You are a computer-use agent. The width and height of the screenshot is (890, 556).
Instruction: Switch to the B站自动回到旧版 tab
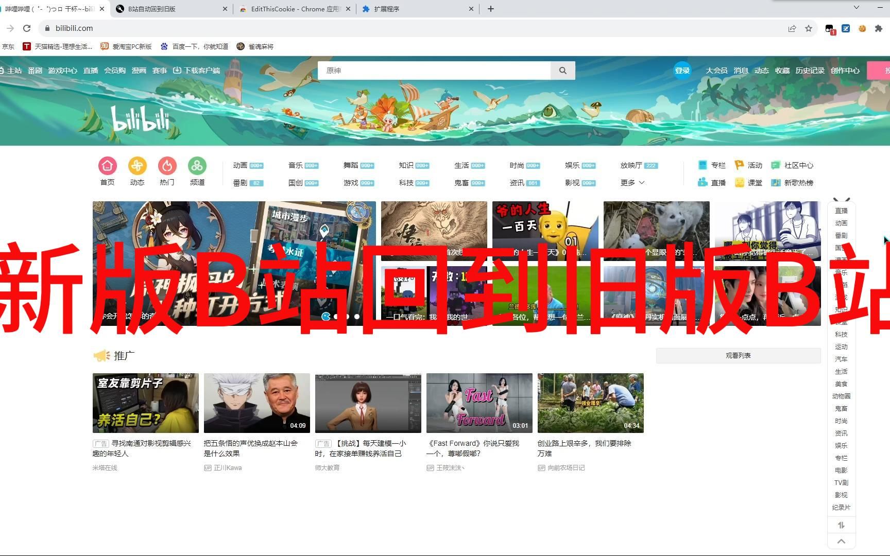click(172, 9)
